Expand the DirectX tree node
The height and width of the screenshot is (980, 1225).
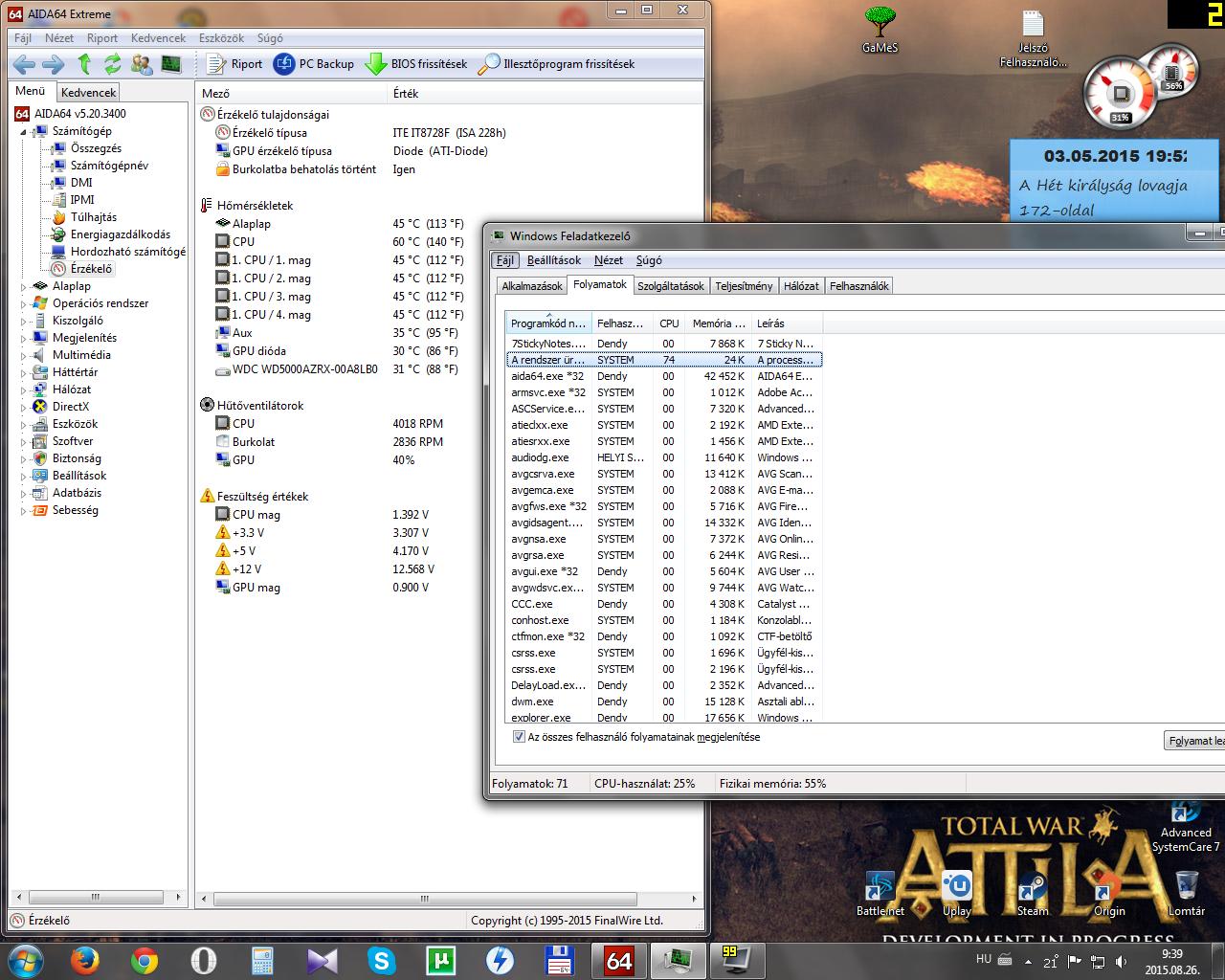[x=24, y=407]
